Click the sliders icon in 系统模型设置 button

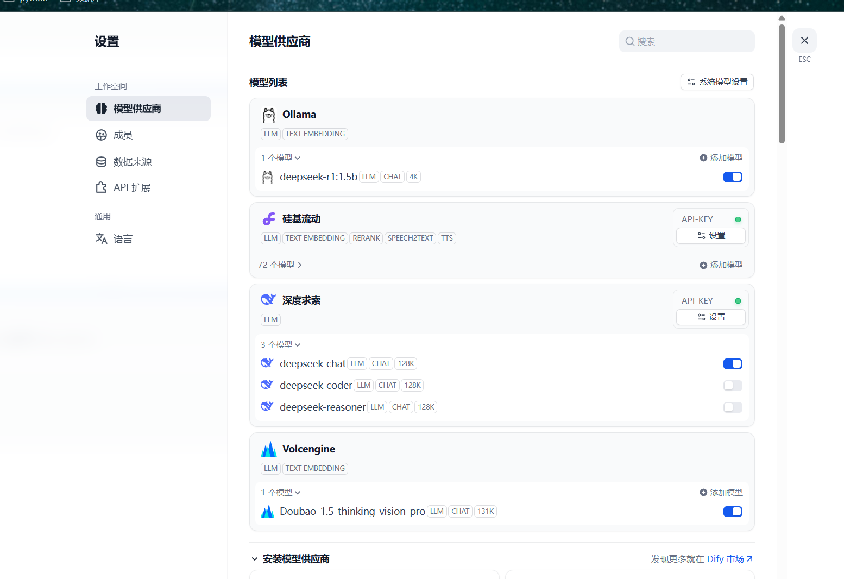point(691,82)
